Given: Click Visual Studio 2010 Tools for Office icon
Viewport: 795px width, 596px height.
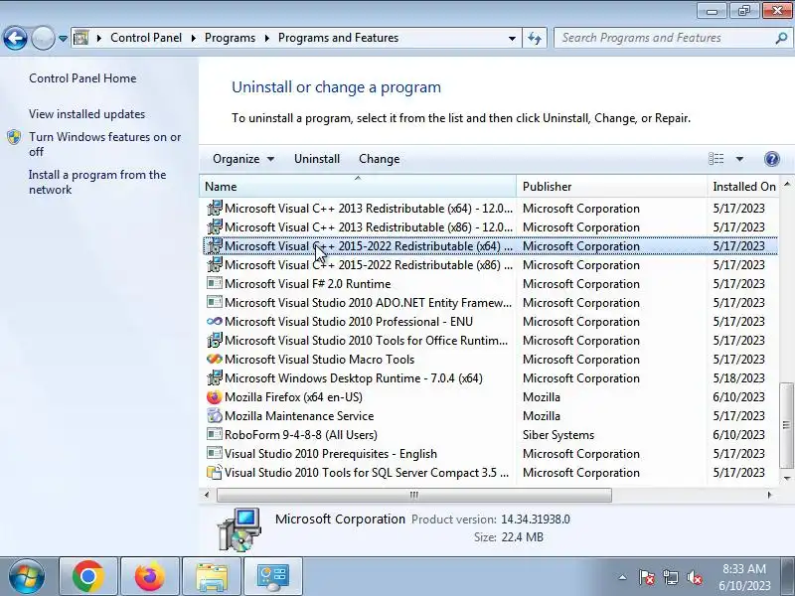Looking at the screenshot, I should click(x=215, y=340).
